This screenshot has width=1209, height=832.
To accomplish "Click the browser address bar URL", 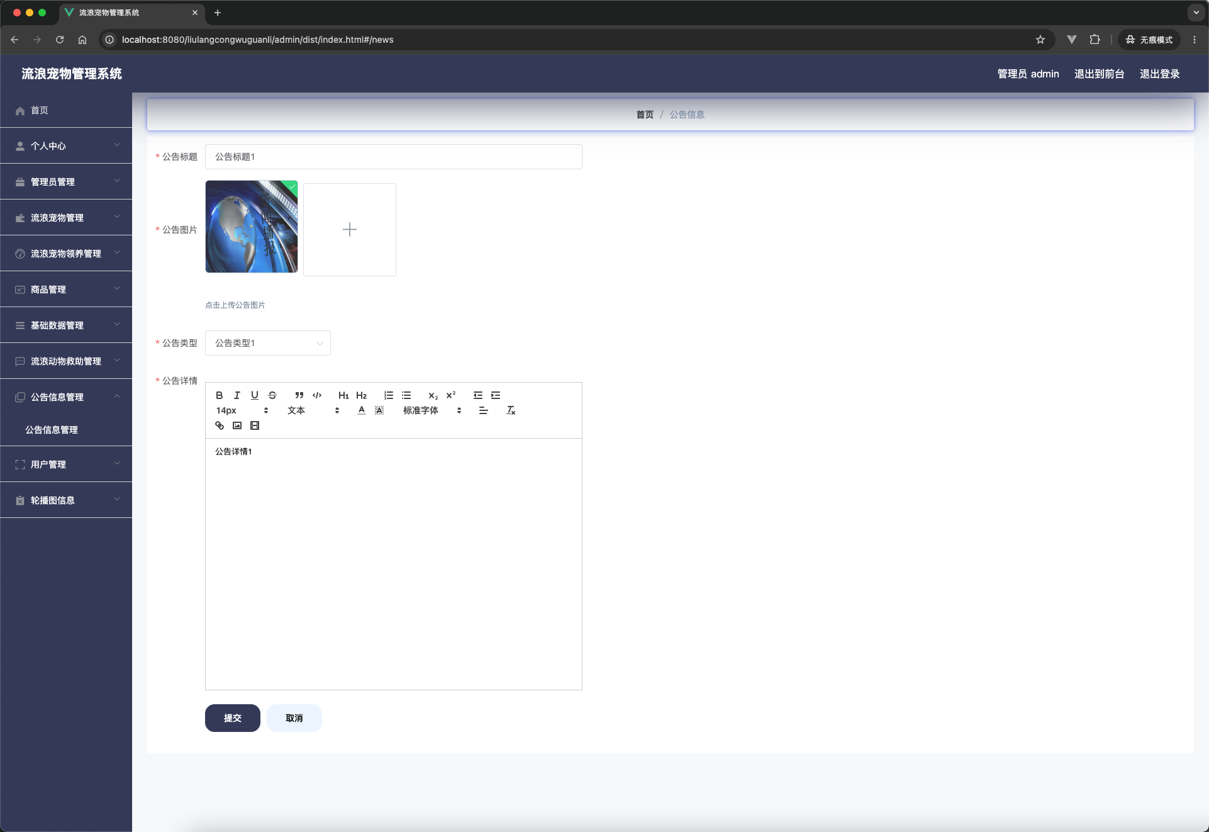I will 258,40.
